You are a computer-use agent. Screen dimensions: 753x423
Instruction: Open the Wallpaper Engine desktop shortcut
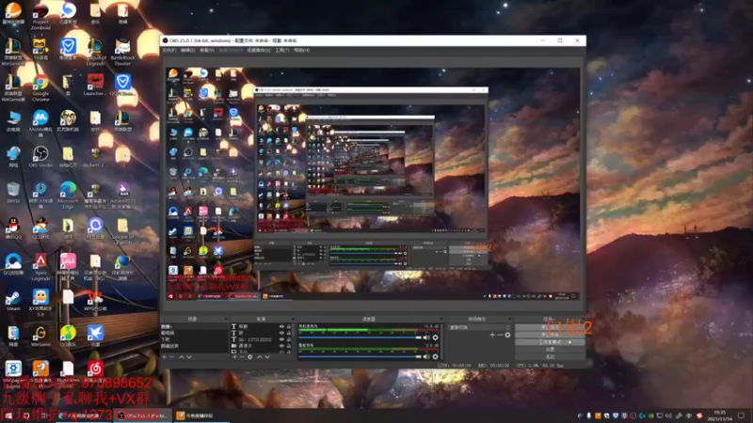(13, 372)
